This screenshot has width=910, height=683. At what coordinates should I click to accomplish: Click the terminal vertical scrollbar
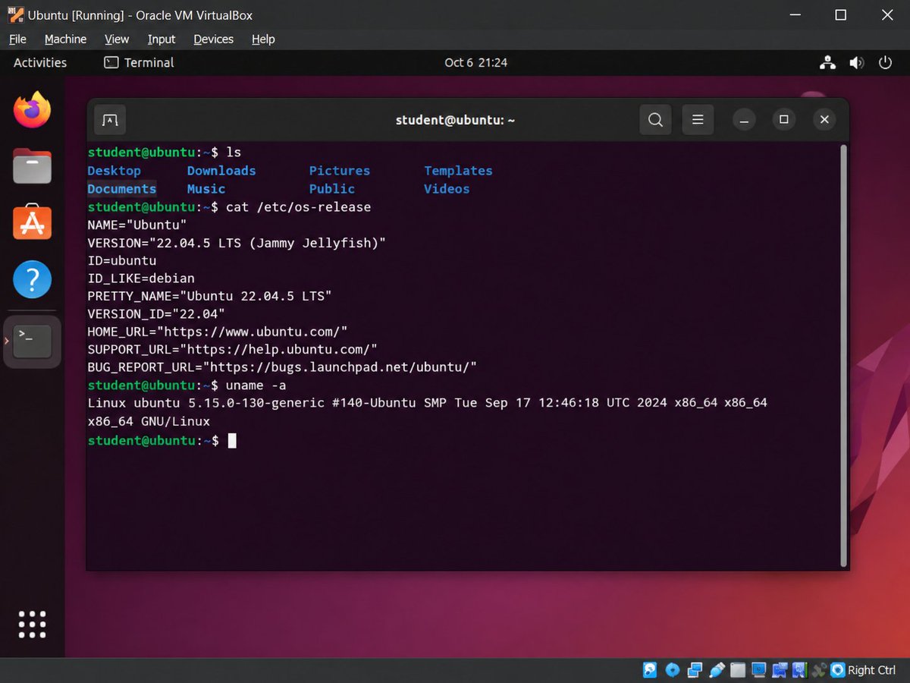(843, 355)
